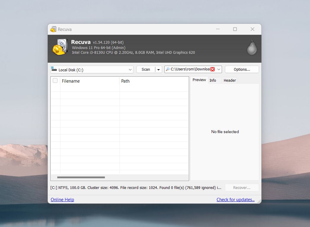The width and height of the screenshot is (310, 227).
Task: Click the Intel Core i3-8130U hardware info text
Action: point(133,53)
